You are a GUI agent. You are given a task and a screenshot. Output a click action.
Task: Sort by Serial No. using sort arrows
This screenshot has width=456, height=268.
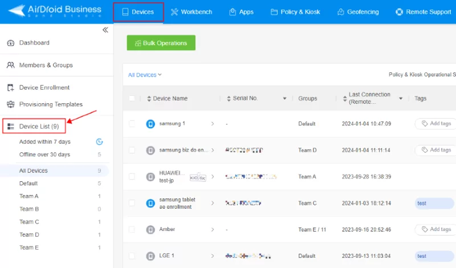(x=229, y=99)
